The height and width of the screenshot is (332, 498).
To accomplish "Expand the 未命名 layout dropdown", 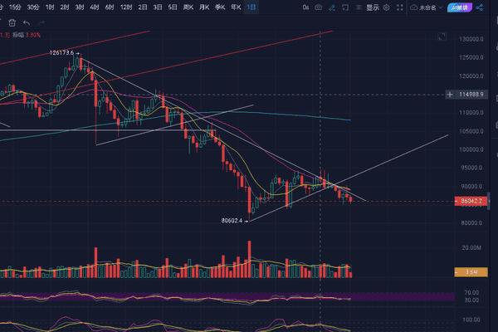I will tap(427, 7).
